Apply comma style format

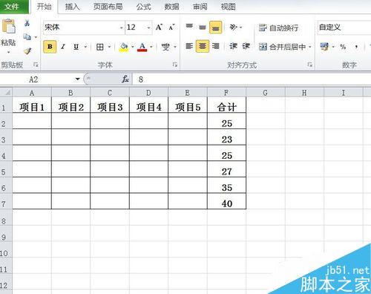pos(356,47)
